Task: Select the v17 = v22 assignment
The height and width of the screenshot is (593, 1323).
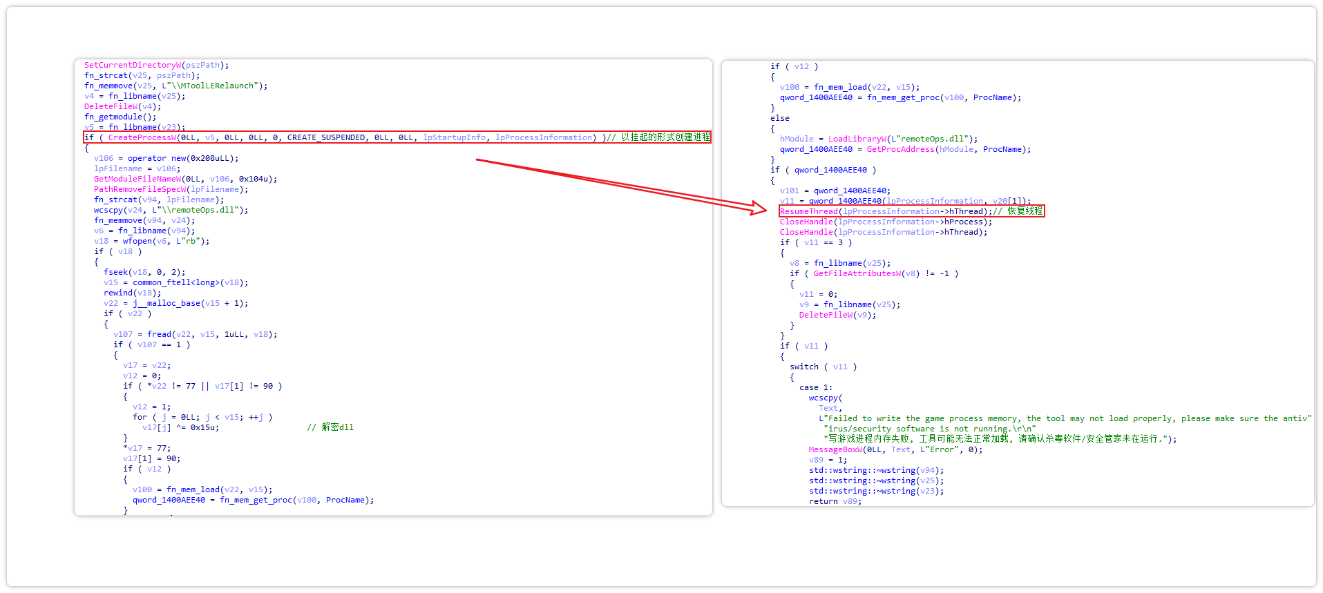Action: [x=146, y=365]
